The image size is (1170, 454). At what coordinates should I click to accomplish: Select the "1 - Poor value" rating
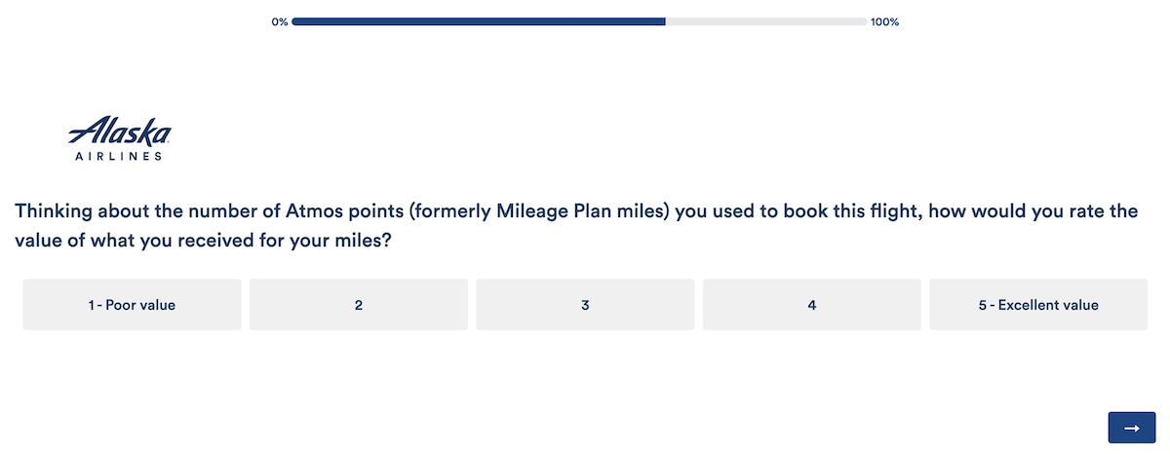tap(132, 305)
